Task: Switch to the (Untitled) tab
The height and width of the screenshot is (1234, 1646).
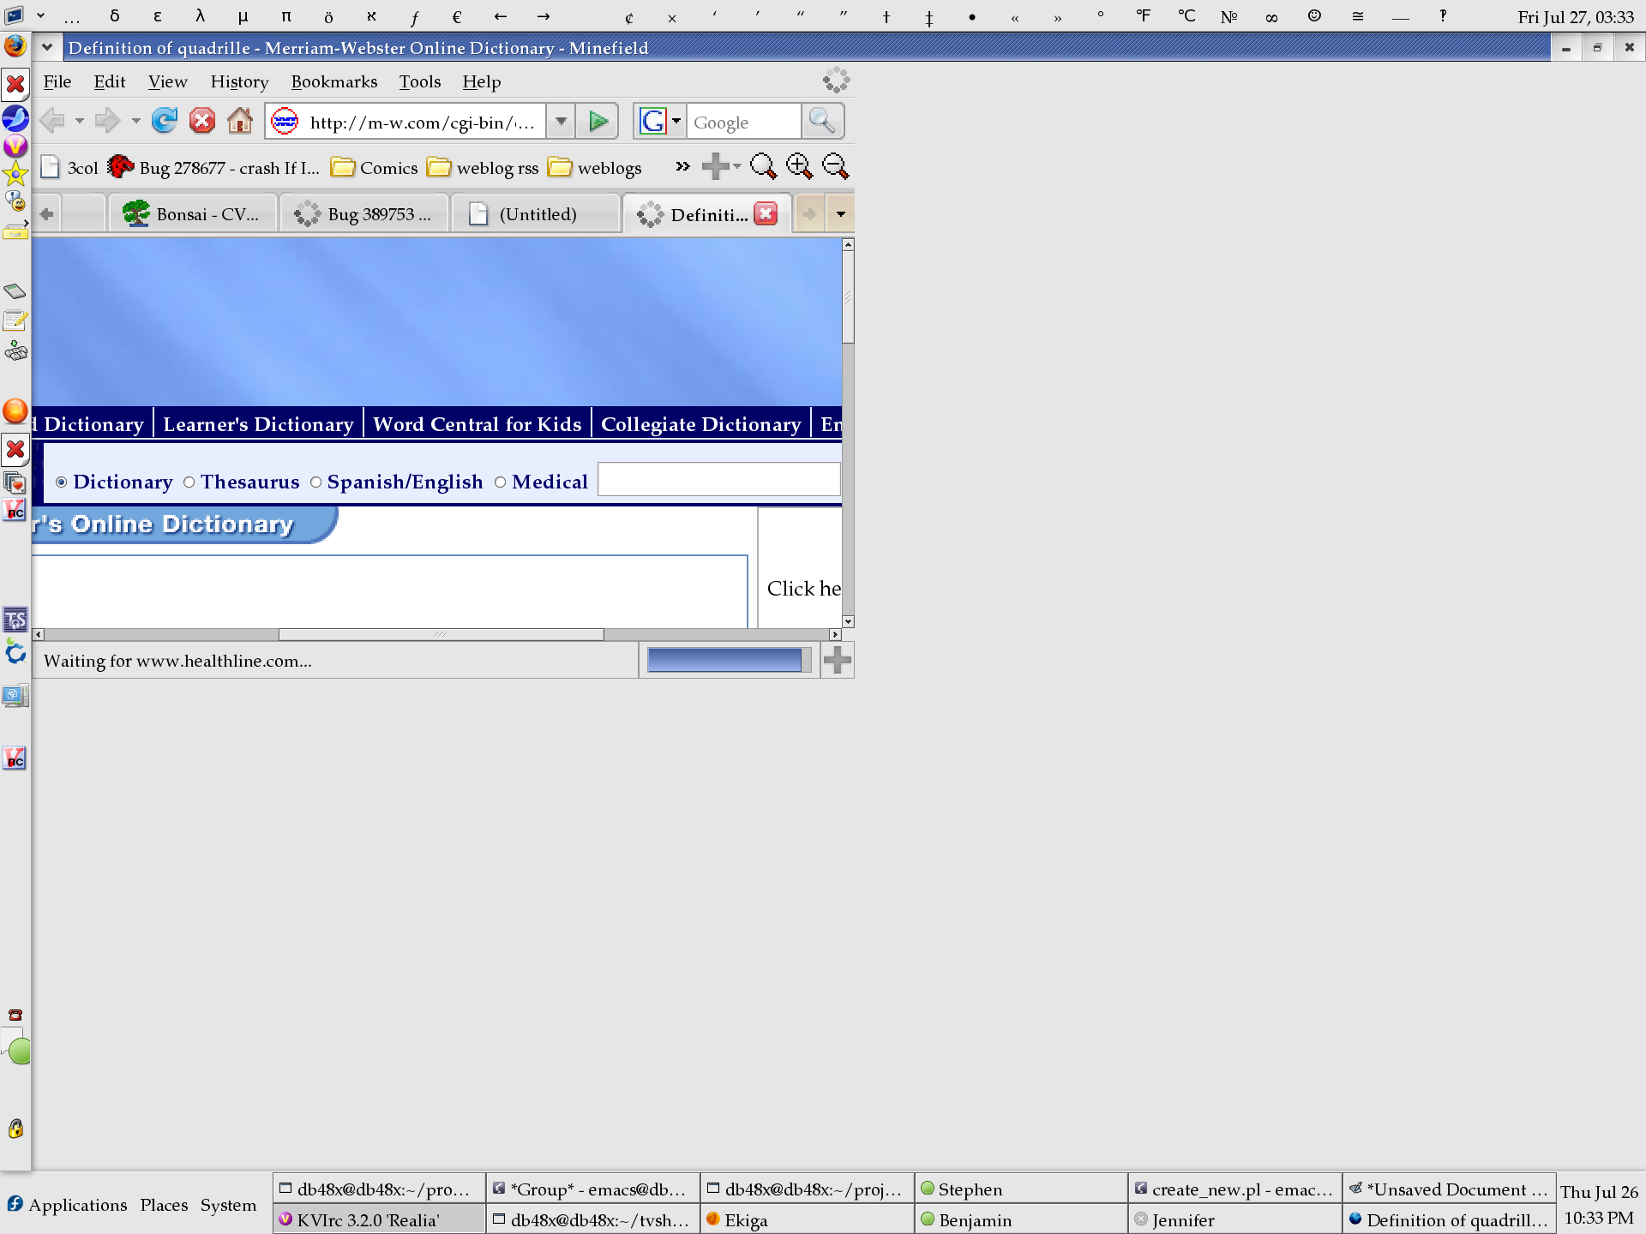Action: point(536,214)
